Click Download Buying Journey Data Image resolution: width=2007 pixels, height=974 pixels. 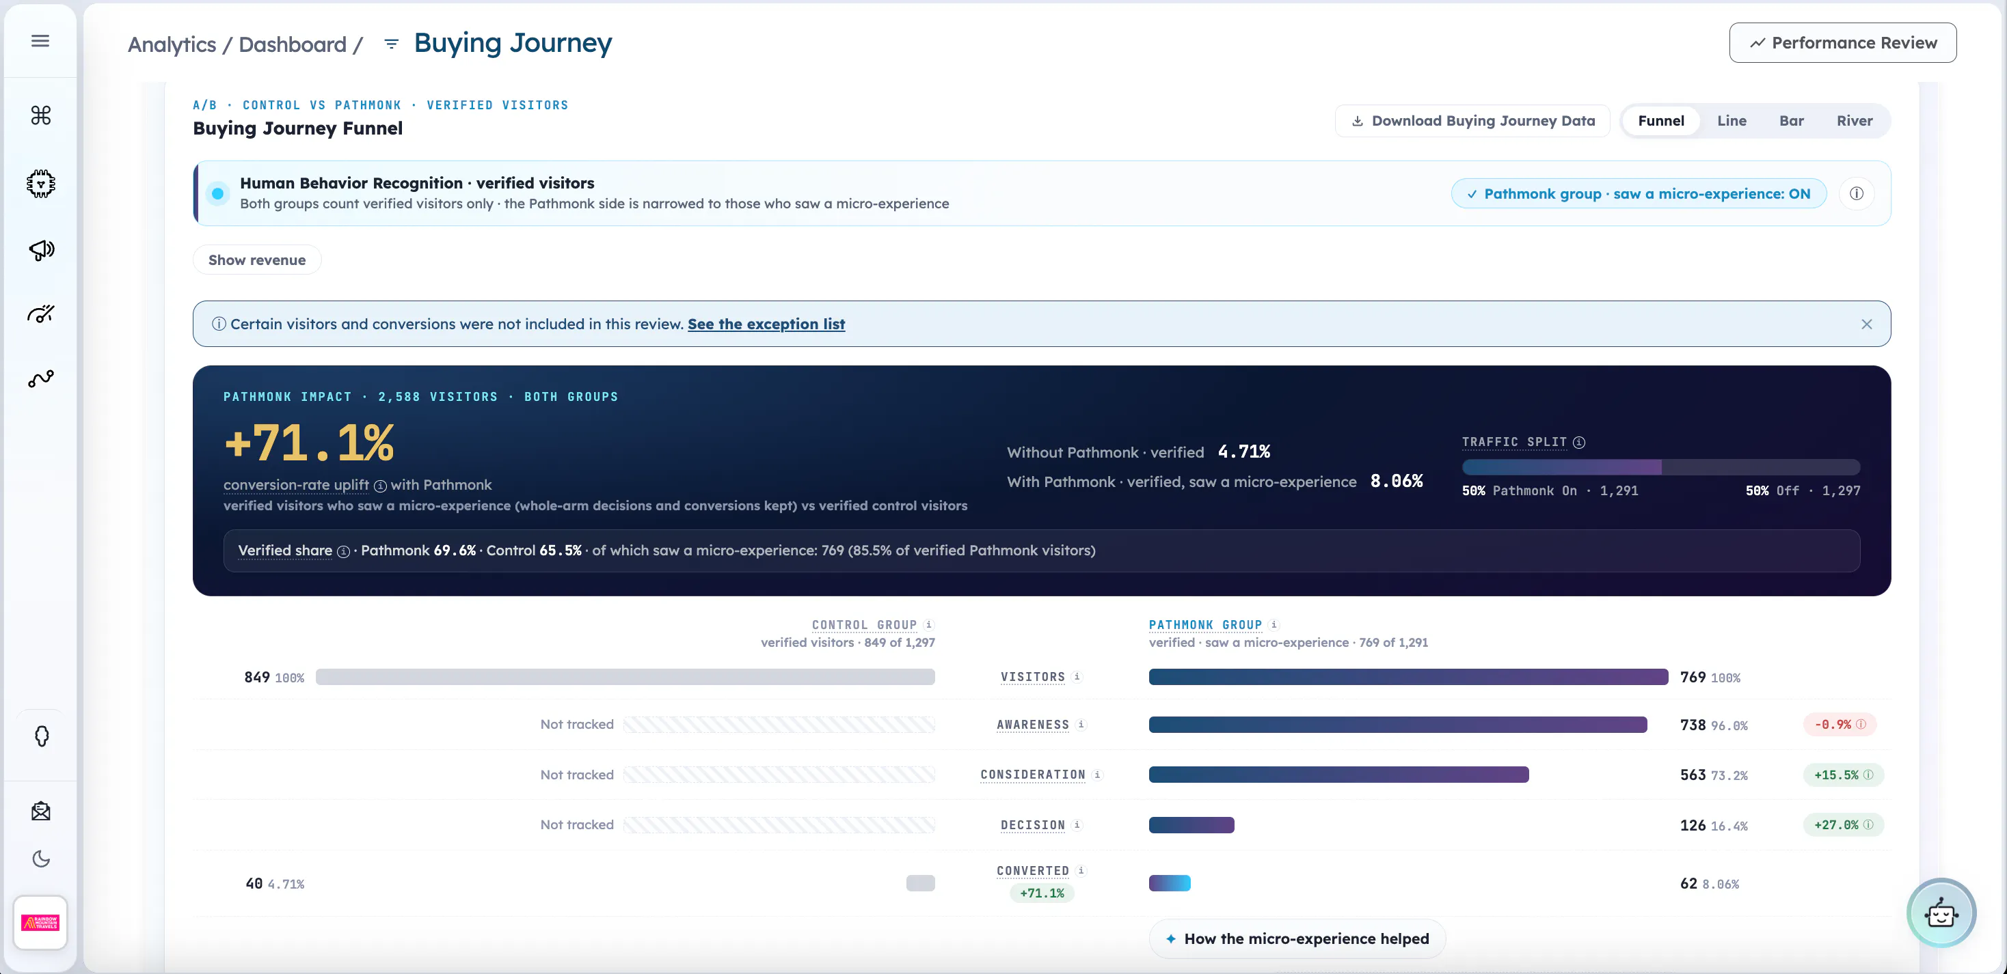pos(1472,121)
